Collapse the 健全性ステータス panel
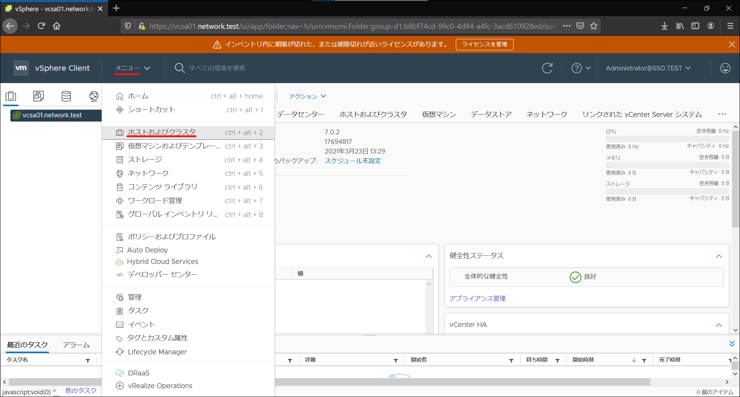The width and height of the screenshot is (740, 397). [719, 256]
